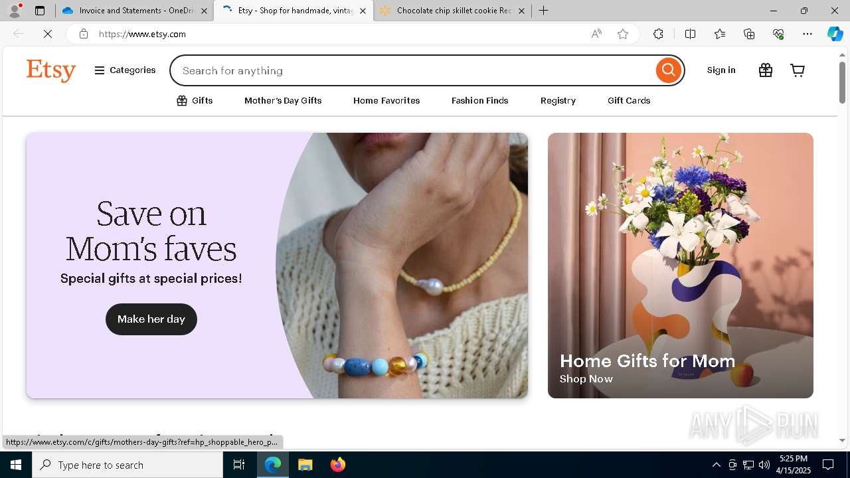Open Task View on taskbar

[x=239, y=465]
